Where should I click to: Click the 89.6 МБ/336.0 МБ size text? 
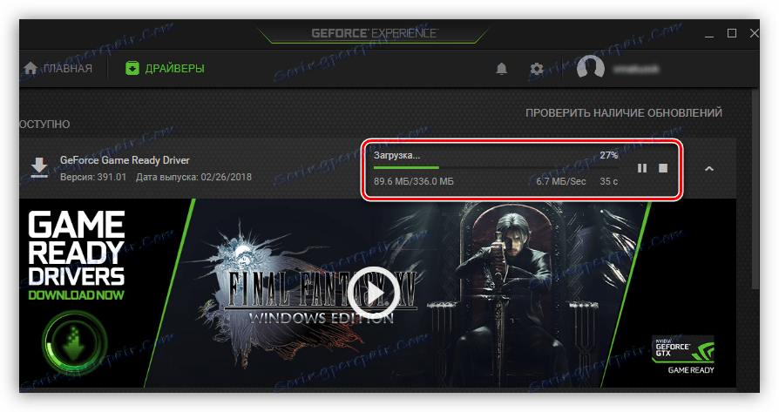tap(413, 182)
